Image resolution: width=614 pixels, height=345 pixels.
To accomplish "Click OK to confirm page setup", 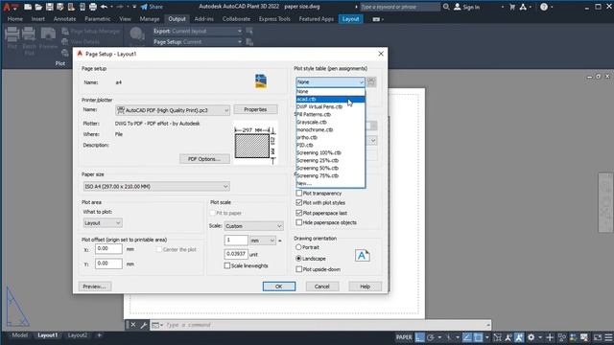I will click(x=279, y=287).
